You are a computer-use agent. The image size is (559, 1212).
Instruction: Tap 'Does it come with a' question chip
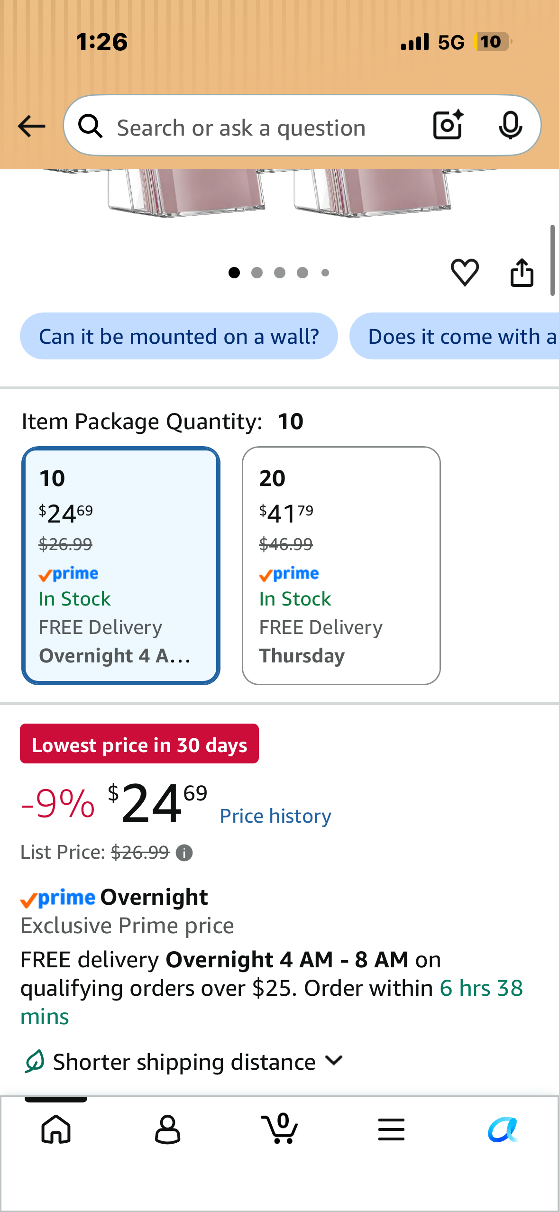coord(454,336)
